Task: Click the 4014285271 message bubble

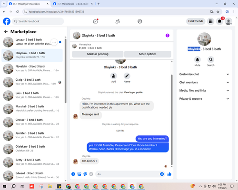Action: [x=89, y=161]
